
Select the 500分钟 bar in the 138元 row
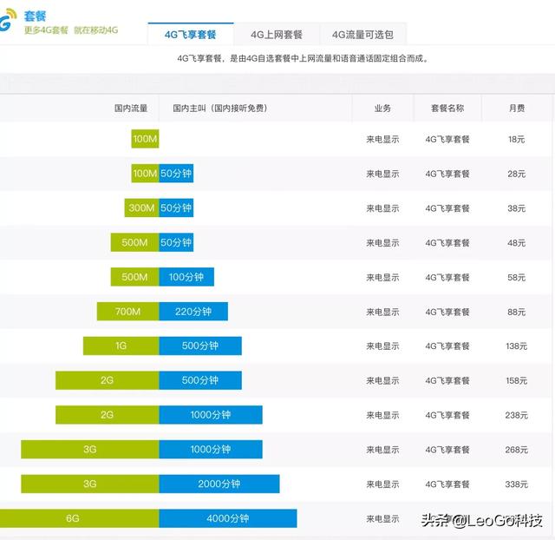pyautogui.click(x=200, y=346)
